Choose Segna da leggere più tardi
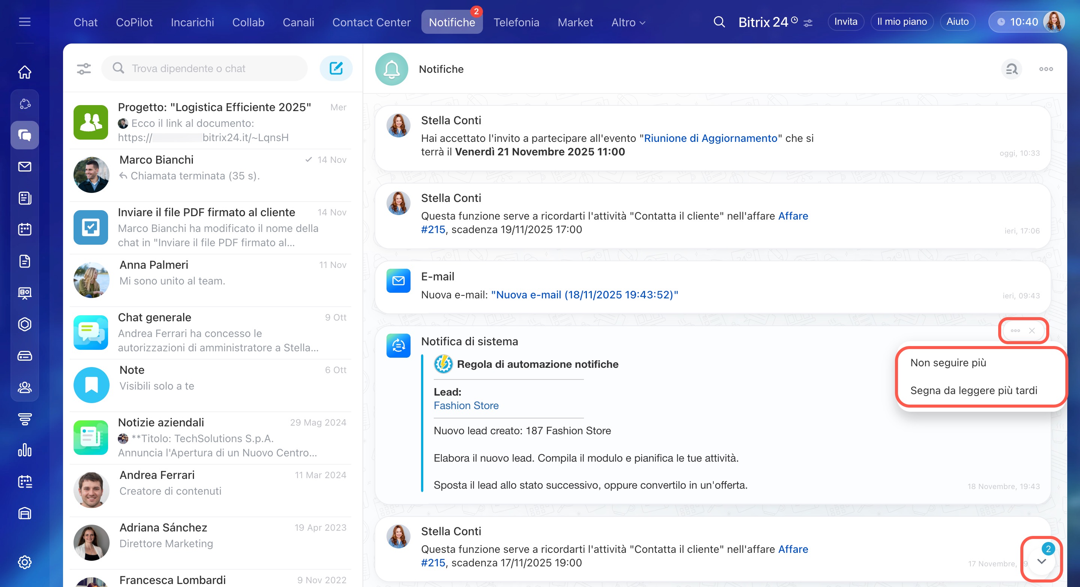The width and height of the screenshot is (1080, 587). click(973, 390)
